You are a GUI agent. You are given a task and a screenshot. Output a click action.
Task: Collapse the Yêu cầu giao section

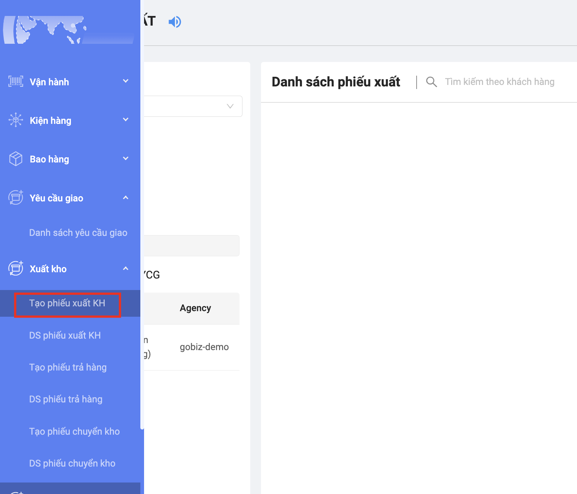[125, 198]
